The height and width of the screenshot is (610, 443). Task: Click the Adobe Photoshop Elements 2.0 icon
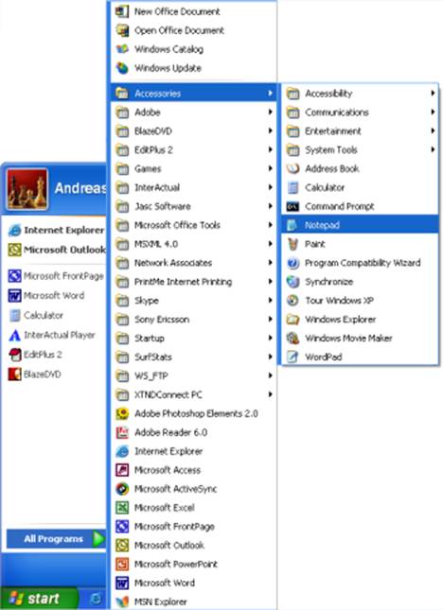pyautogui.click(x=122, y=413)
